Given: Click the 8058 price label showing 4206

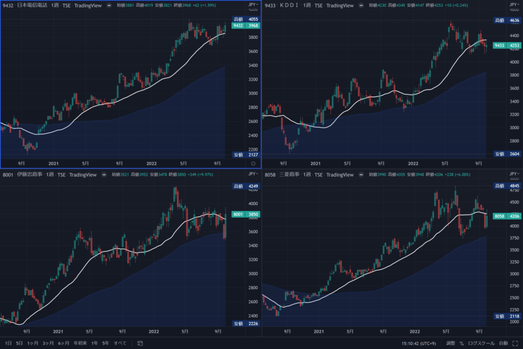Looking at the screenshot, I should pos(507,216).
